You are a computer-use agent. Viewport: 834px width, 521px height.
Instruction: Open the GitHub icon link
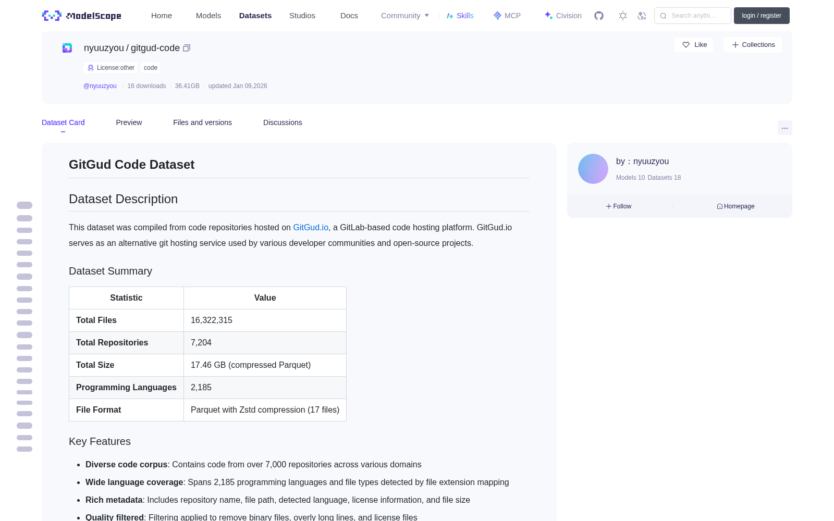(599, 16)
